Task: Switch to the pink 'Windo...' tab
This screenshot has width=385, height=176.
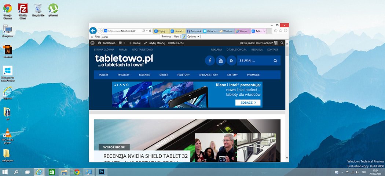Action: pyautogui.click(x=243, y=31)
